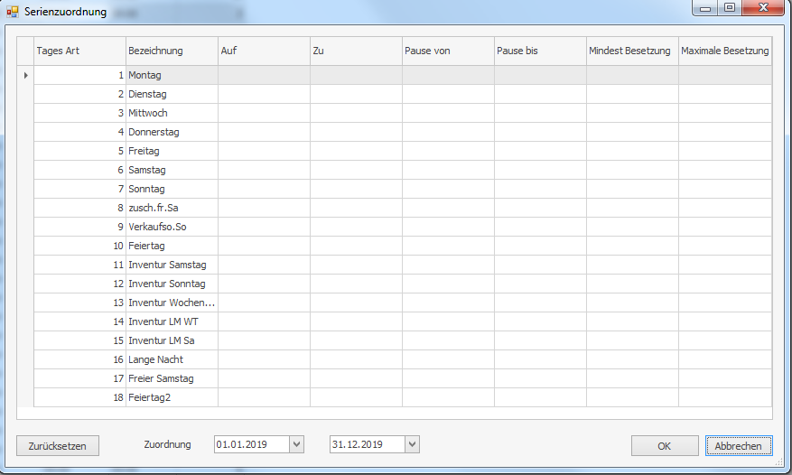Click the Maximale Besetzung column header
792x475 pixels.
[724, 51]
